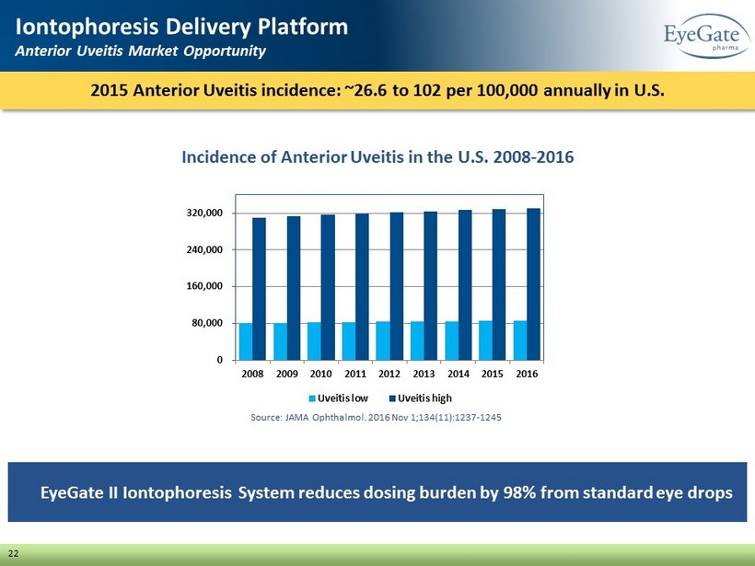This screenshot has width=755, height=566.
Task: Click the yellow 2015 incidence banner text
Action: (377, 90)
